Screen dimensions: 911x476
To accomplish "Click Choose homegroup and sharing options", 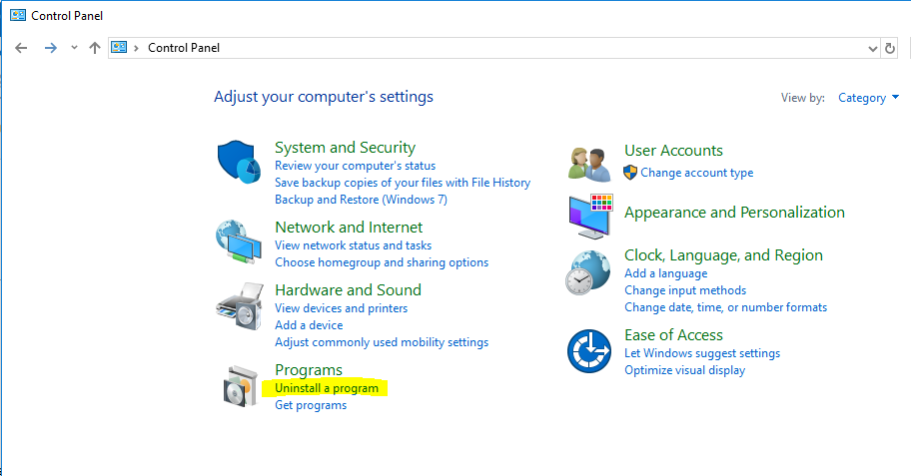I will point(382,262).
